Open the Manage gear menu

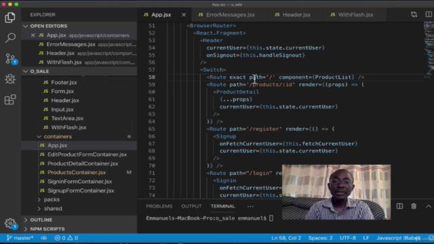click(11, 223)
